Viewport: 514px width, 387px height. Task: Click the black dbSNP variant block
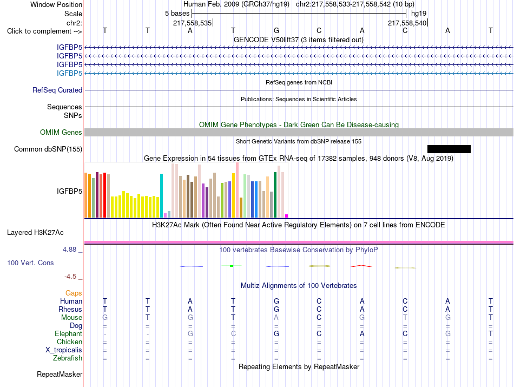(449, 149)
